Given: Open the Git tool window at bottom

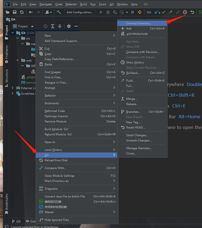Looking at the screenshot, I should pos(16,221).
